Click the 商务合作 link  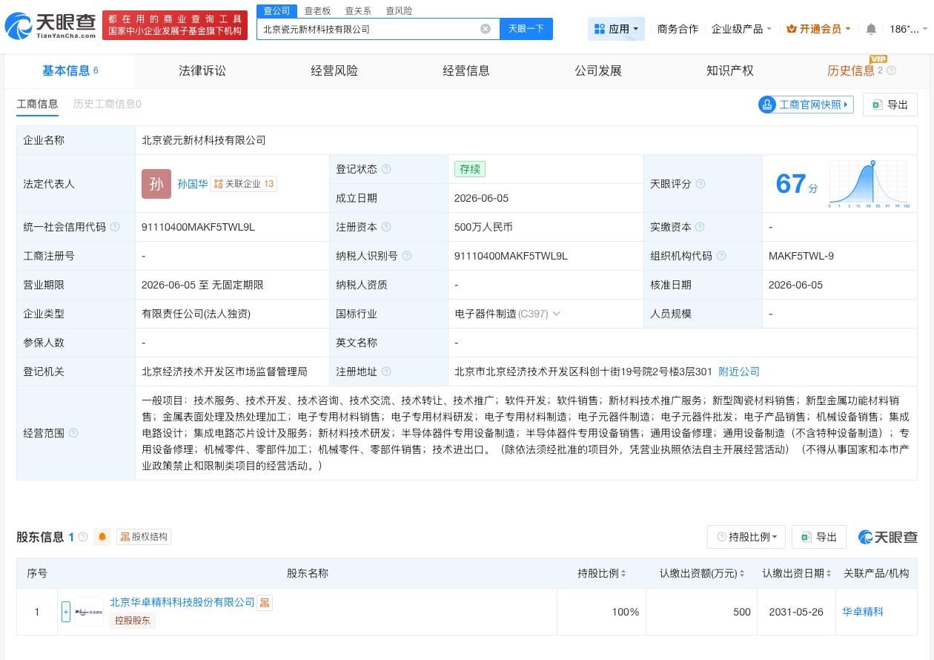pos(678,29)
